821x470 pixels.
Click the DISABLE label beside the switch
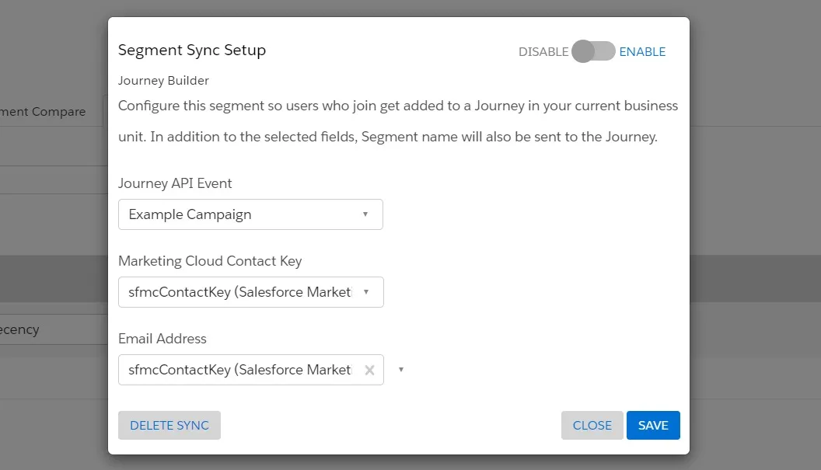click(x=543, y=52)
